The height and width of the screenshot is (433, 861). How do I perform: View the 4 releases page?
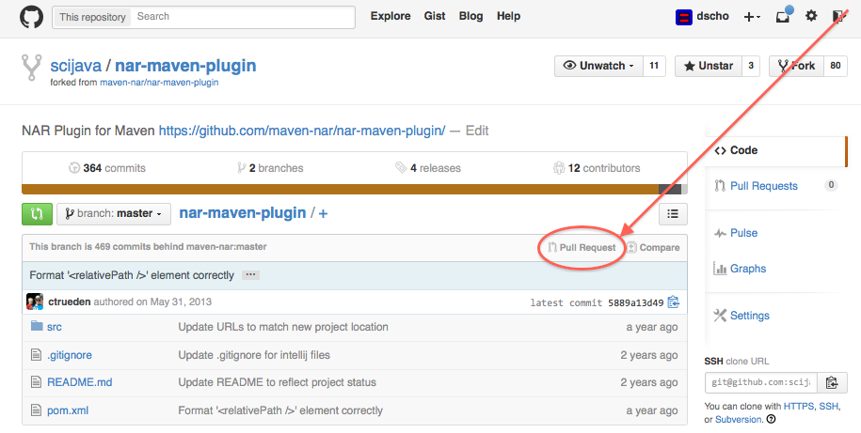tap(428, 168)
